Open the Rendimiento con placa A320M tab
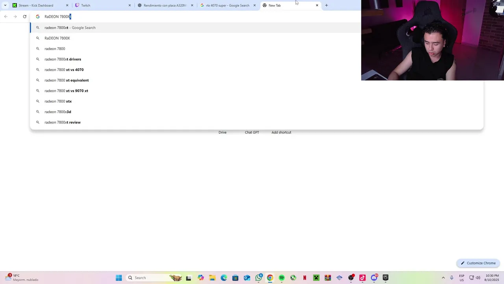504x284 pixels. (165, 6)
